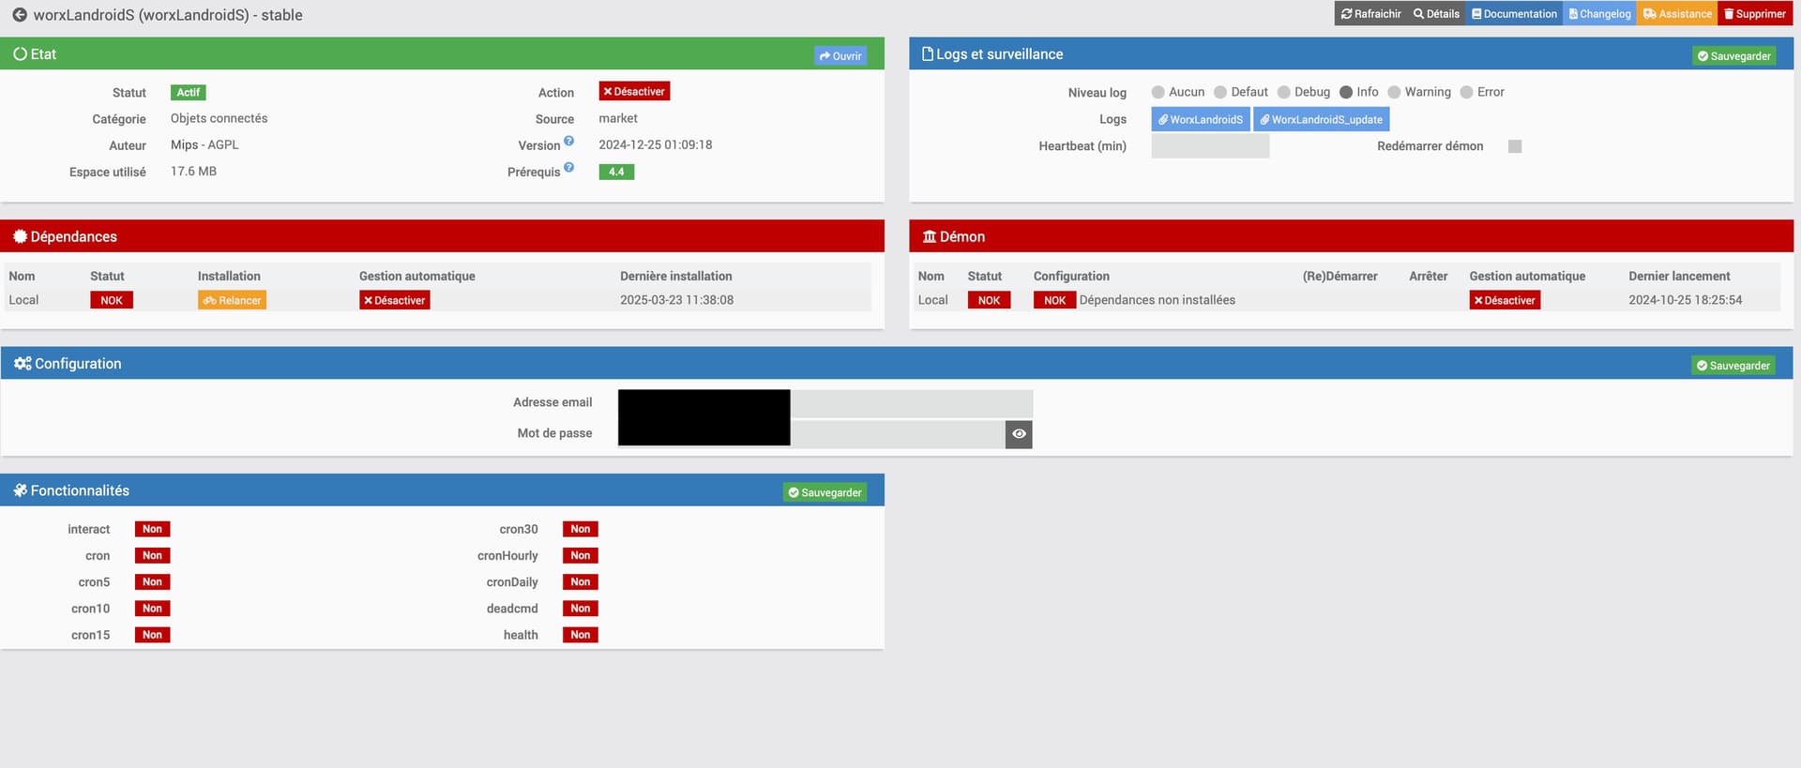Click the Démon Configuration NOK badge
Image resolution: width=1801 pixels, height=768 pixels.
click(x=1054, y=300)
